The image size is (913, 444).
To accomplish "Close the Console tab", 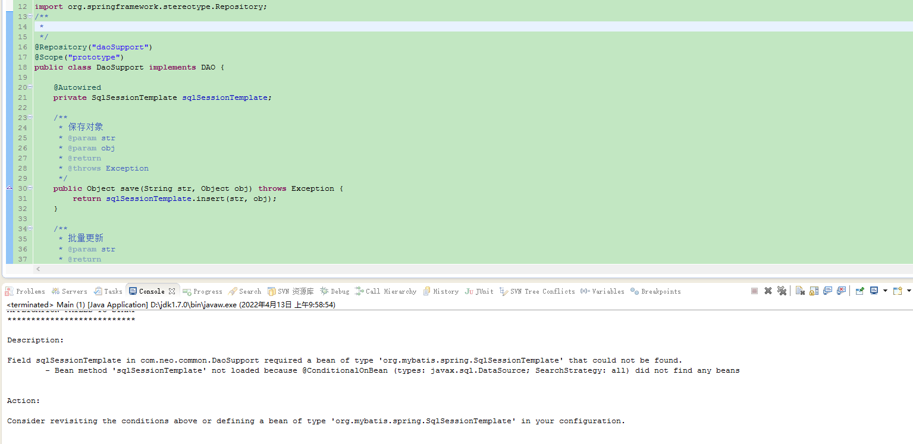I will coord(172,291).
